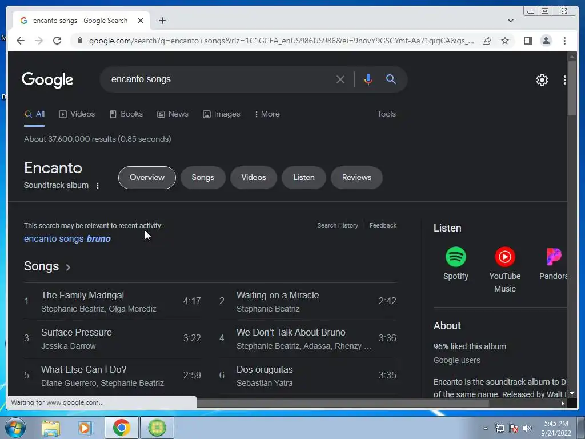Click the green taskbar application icon

pyautogui.click(x=157, y=428)
